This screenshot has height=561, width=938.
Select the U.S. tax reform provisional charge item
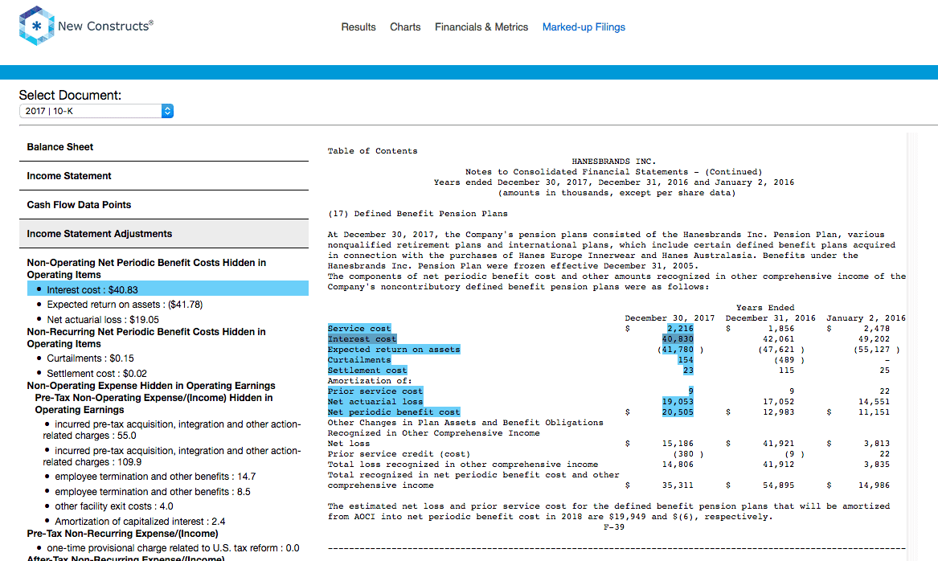click(173, 548)
